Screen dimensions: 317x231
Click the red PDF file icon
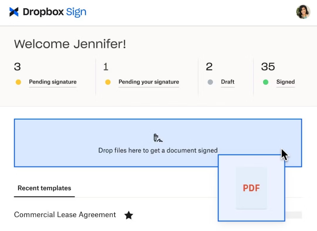click(251, 188)
